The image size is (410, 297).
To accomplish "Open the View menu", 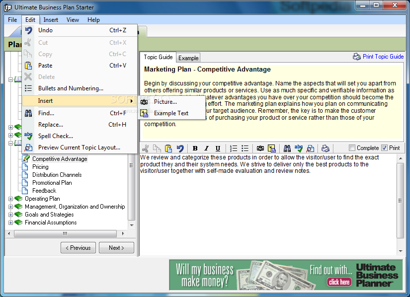I will click(73, 20).
